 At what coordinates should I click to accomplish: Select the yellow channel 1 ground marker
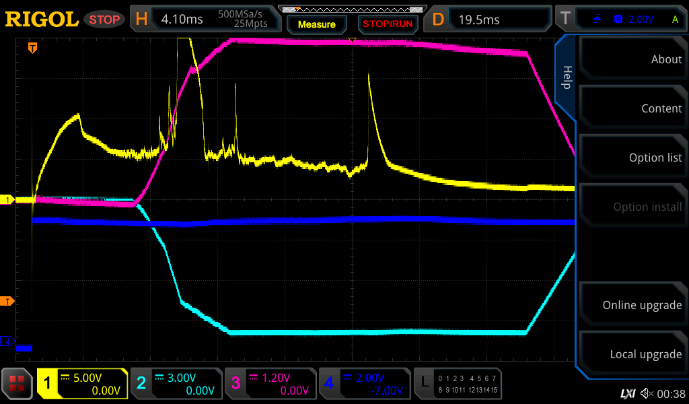[x=7, y=200]
